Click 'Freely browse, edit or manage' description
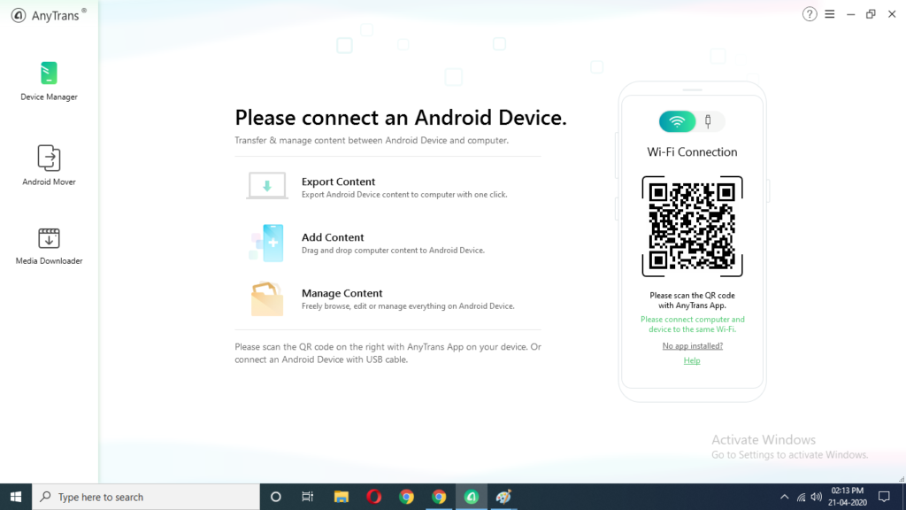This screenshot has height=510, width=906. click(x=408, y=306)
